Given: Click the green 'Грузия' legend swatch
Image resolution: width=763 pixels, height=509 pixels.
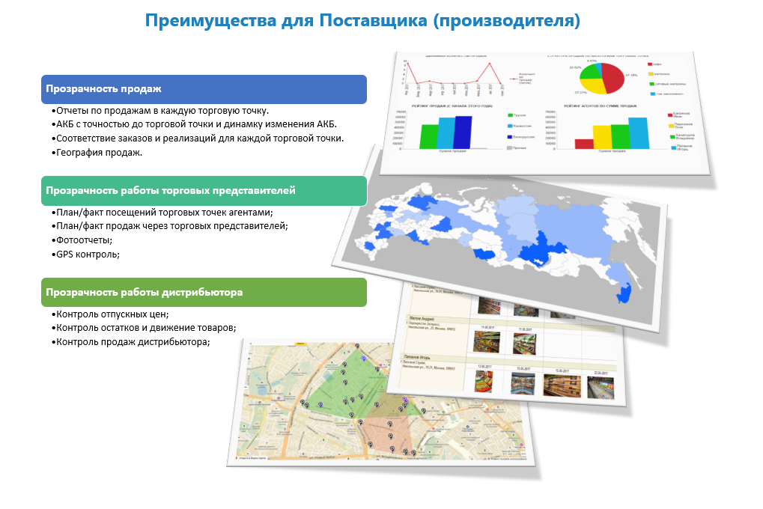Looking at the screenshot, I should [x=510, y=115].
